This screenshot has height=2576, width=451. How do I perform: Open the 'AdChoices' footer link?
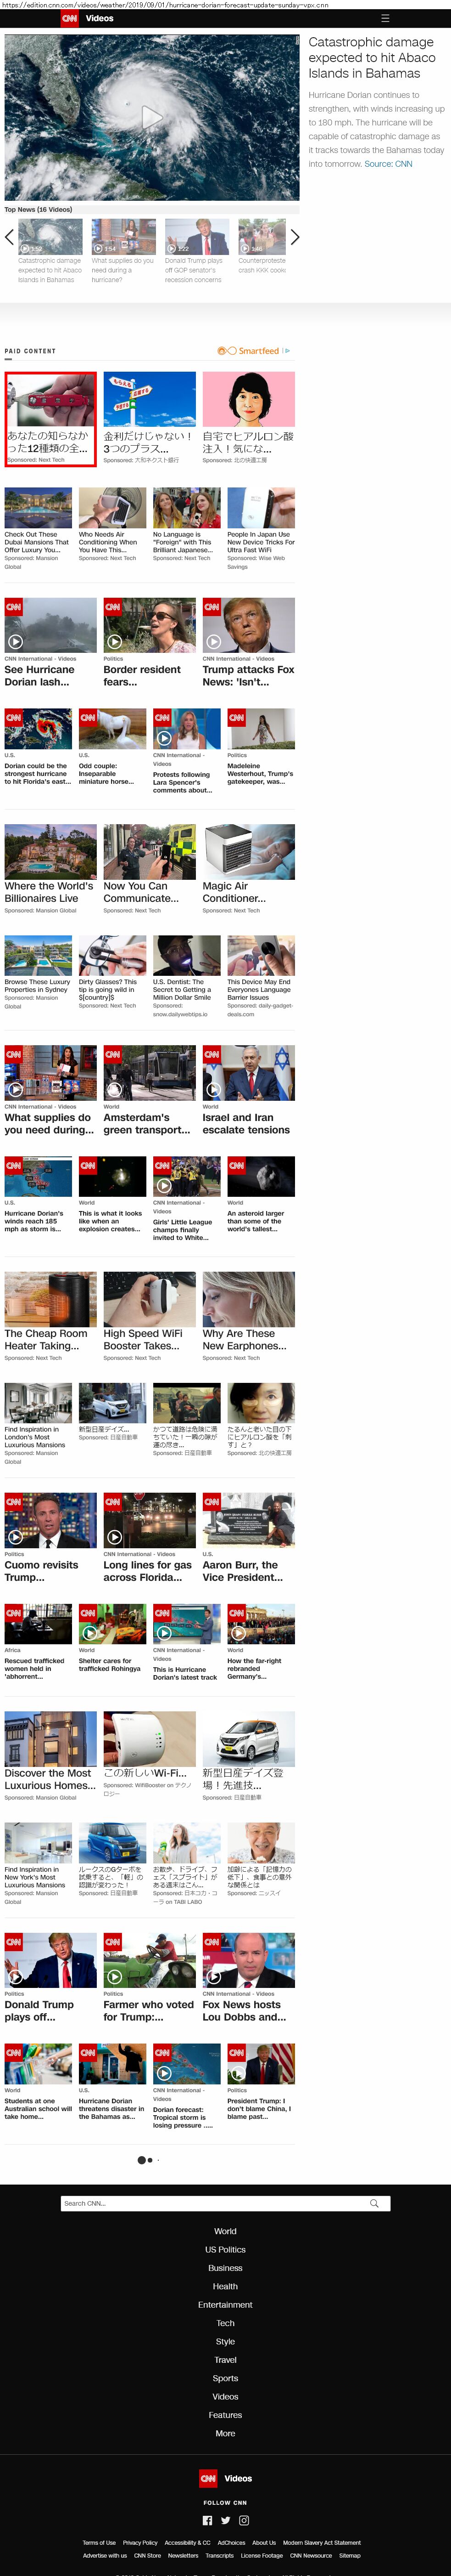232,2542
